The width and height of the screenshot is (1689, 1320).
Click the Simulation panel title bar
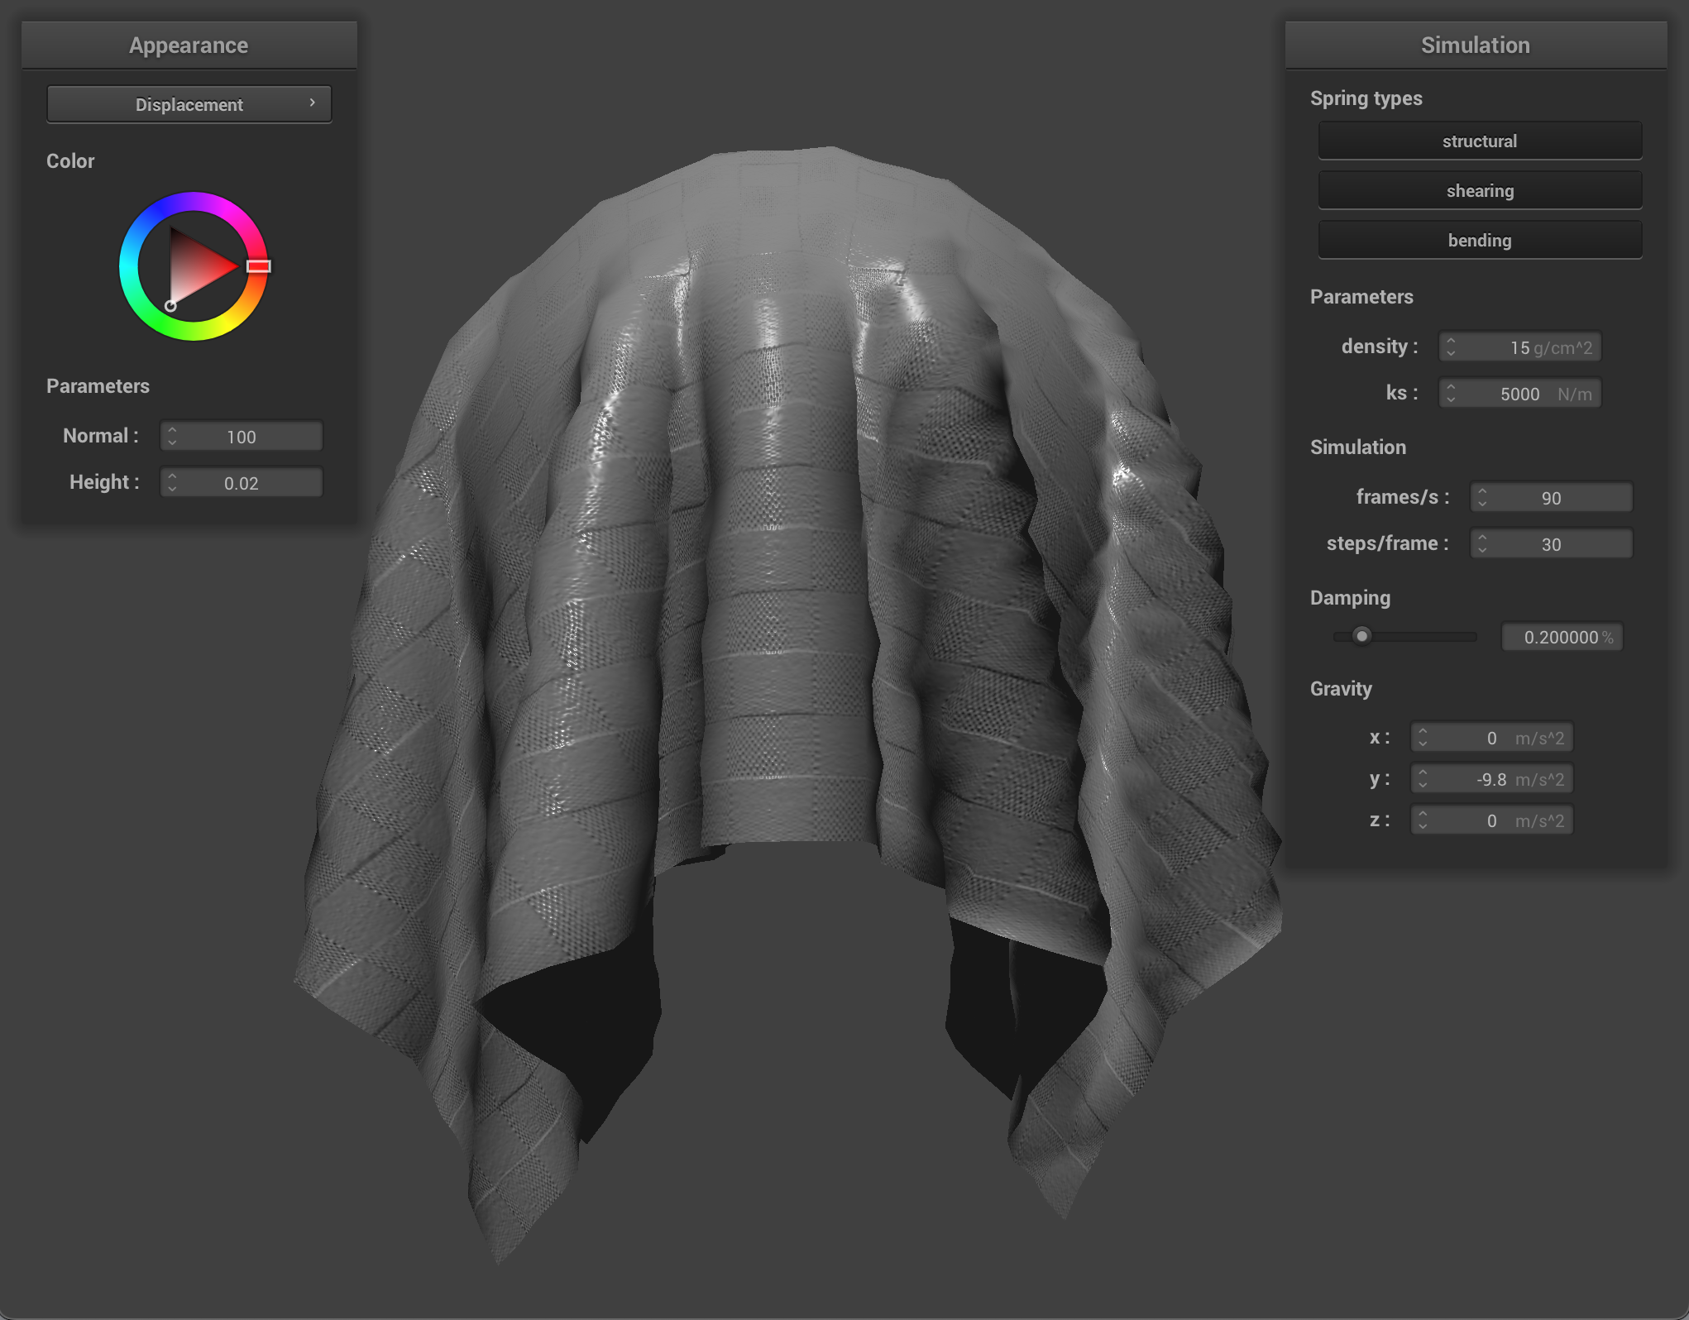point(1476,45)
